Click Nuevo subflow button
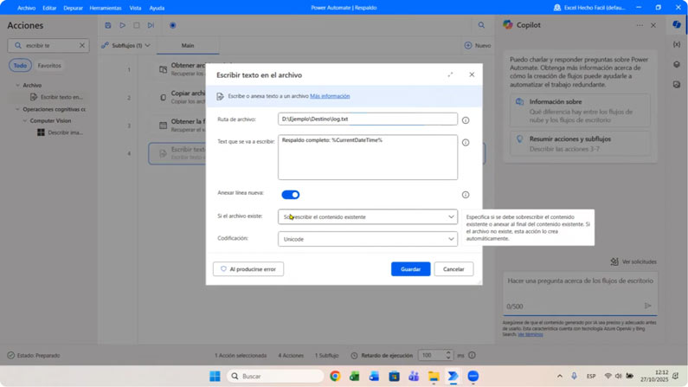The width and height of the screenshot is (688, 387). pyautogui.click(x=478, y=45)
